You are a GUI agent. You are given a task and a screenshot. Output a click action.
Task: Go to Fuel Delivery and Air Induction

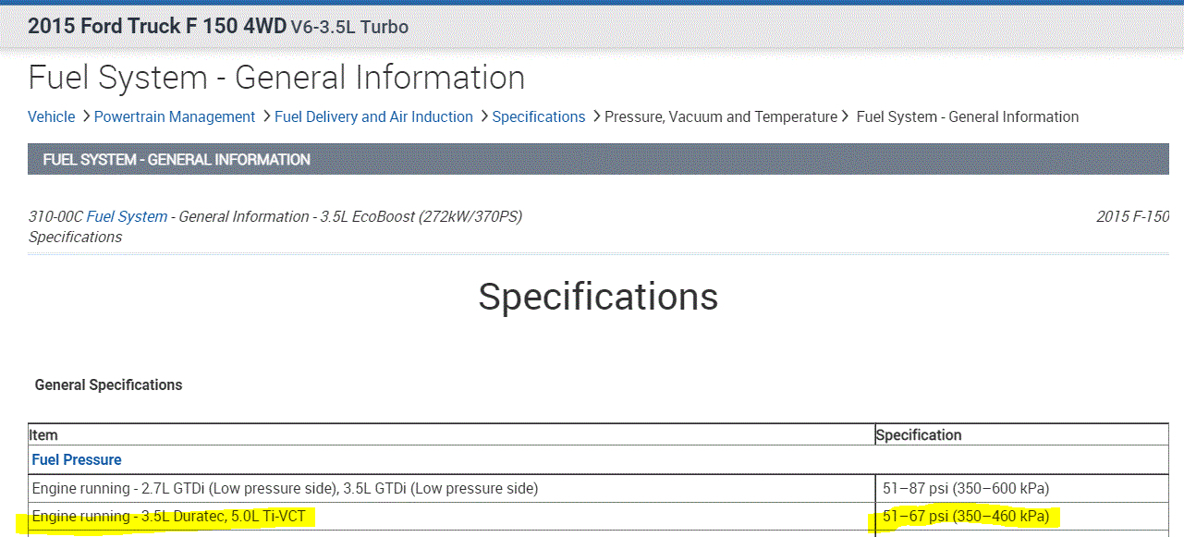tap(373, 116)
